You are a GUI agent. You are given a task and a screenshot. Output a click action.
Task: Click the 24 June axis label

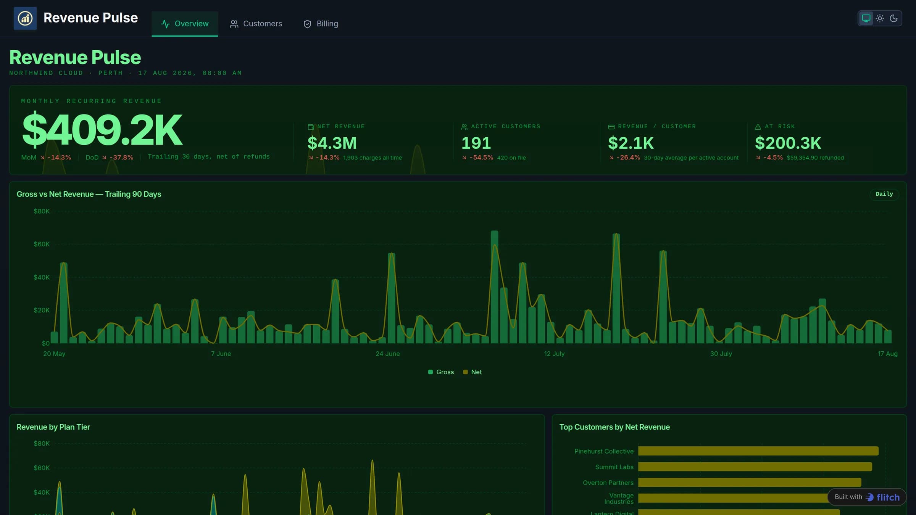[x=387, y=354]
